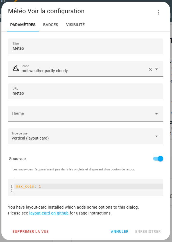Click line 2 in the code editor
This screenshot has width=172, height=242.
pos(42,191)
